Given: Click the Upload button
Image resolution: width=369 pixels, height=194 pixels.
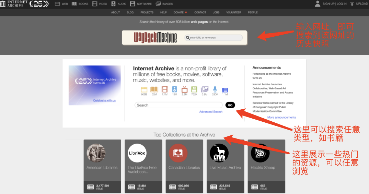Looking at the screenshot, I should tap(359, 4).
